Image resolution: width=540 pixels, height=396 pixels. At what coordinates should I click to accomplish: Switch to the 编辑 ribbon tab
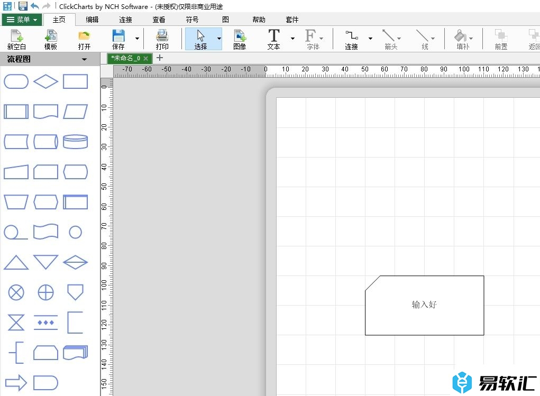92,20
